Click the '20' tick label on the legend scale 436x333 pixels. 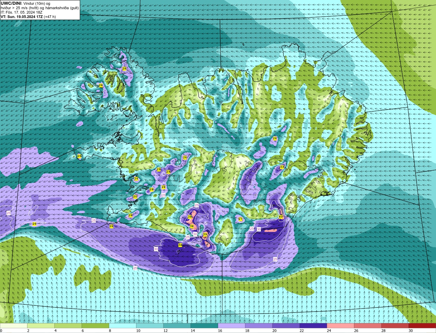coord(274,331)
